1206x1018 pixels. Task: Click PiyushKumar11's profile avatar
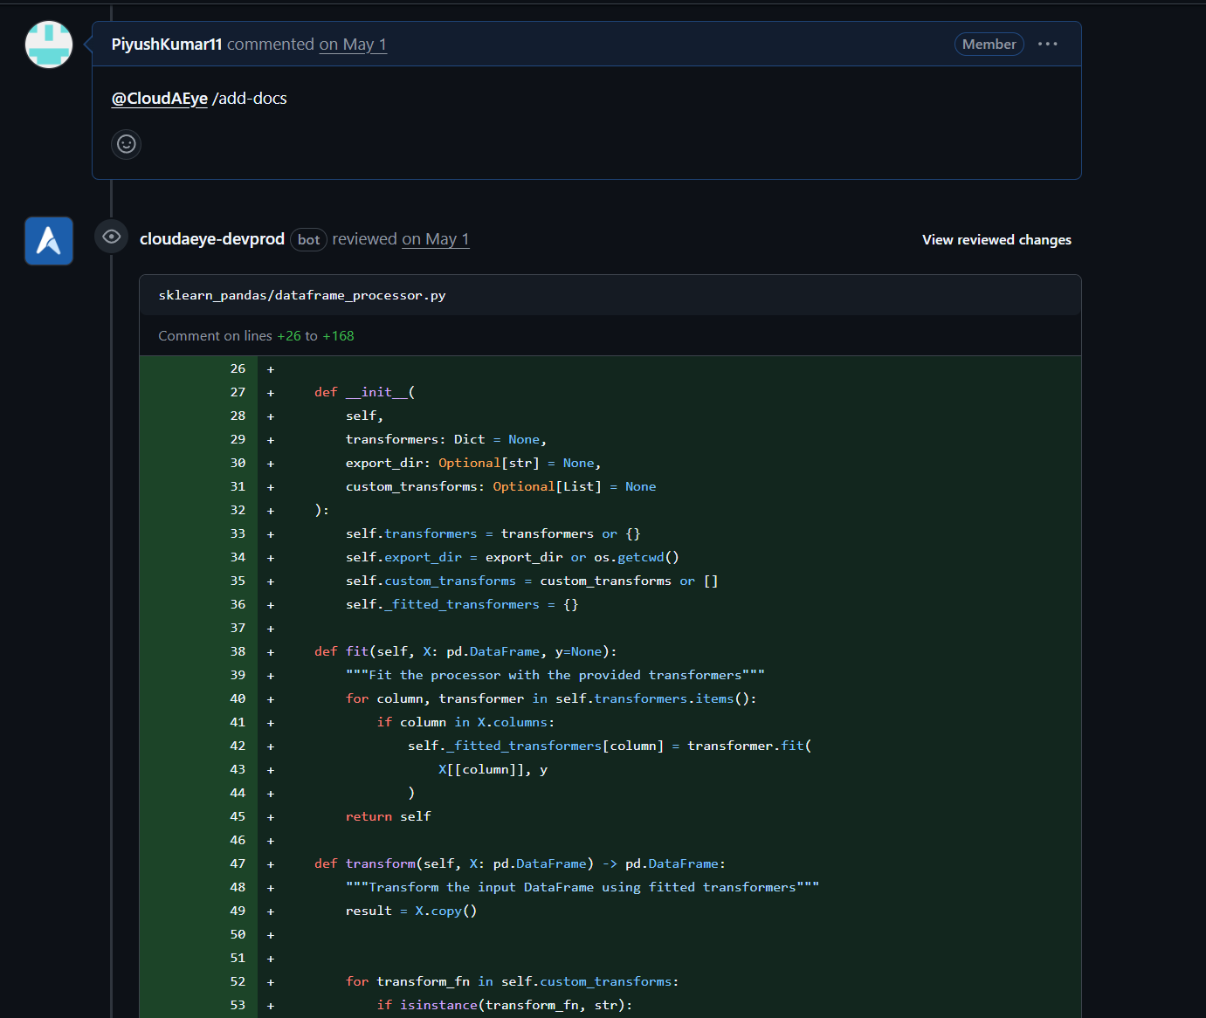48,44
